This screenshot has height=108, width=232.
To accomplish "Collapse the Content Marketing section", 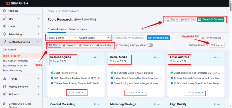I will pos(38,42).
